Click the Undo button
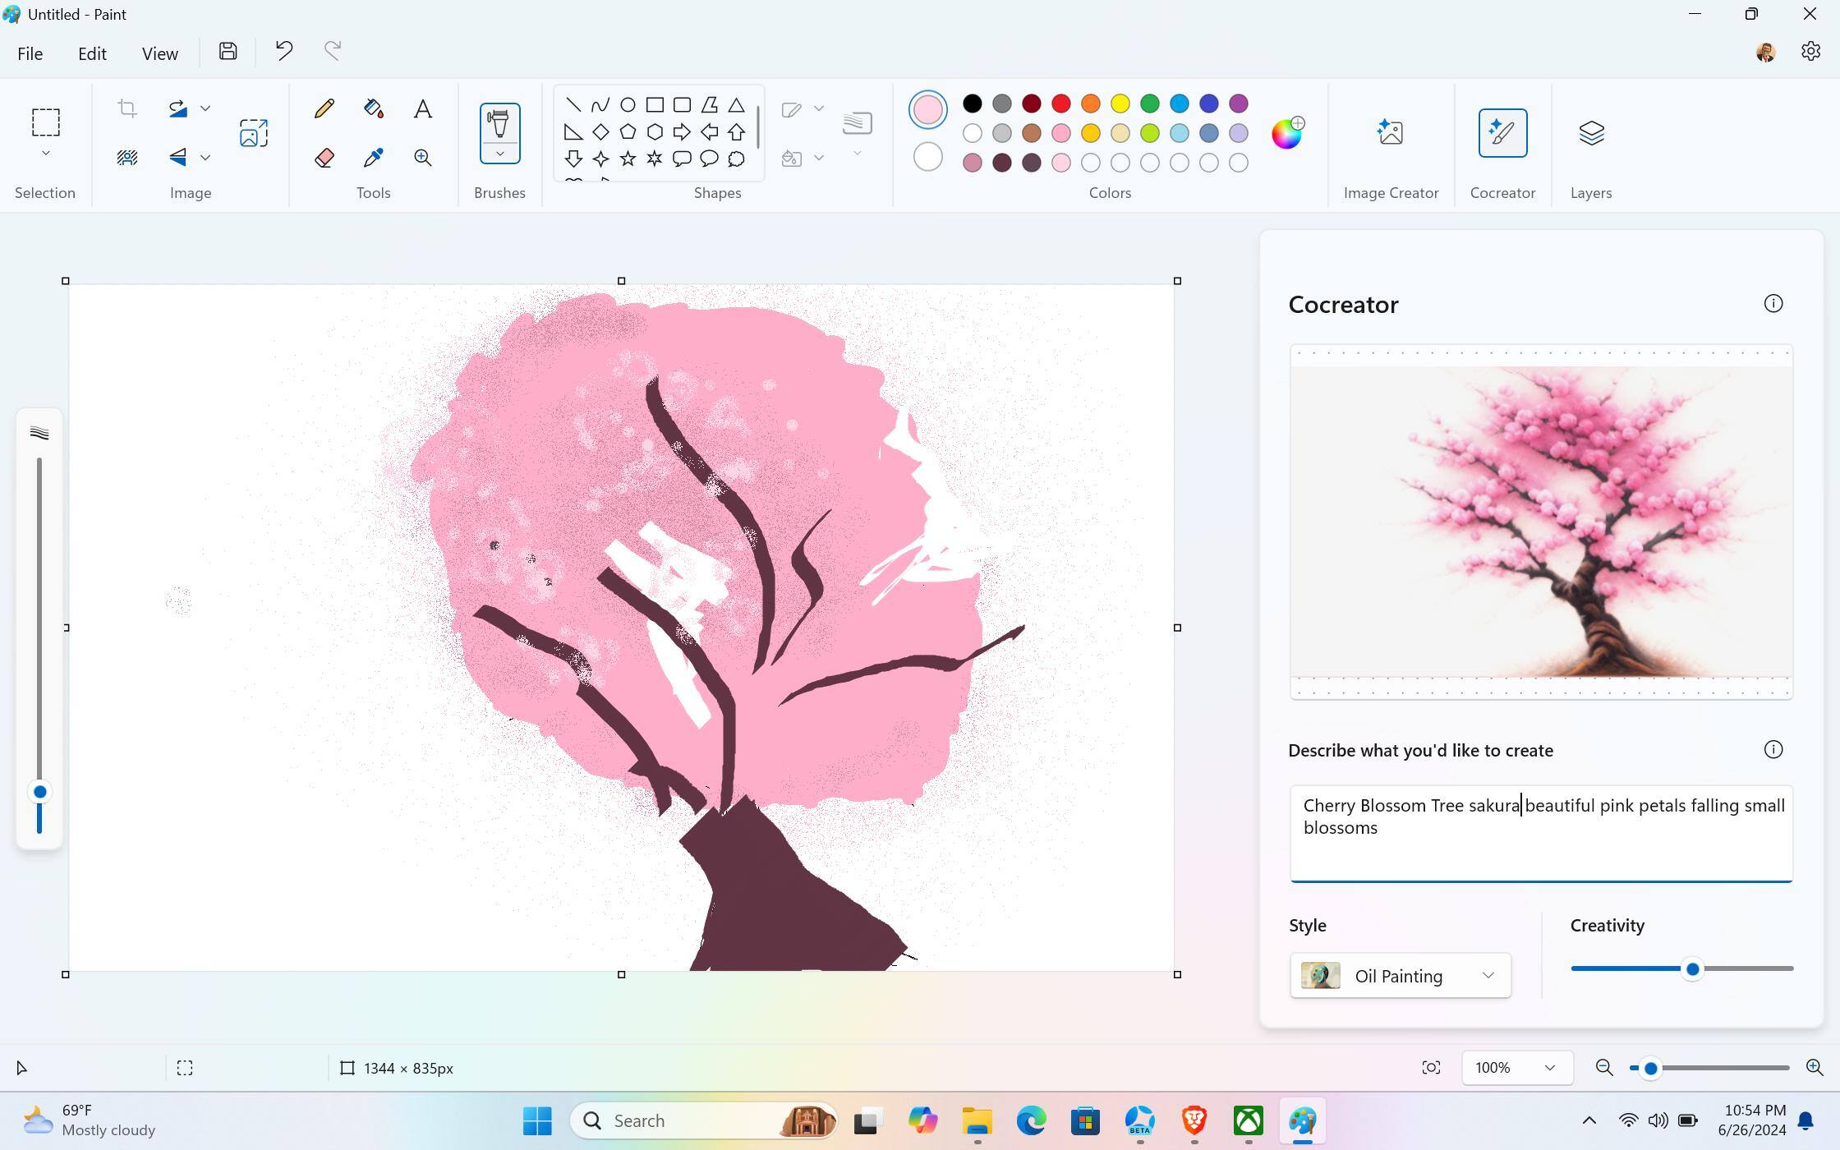The height and width of the screenshot is (1150, 1840). pyautogui.click(x=284, y=52)
